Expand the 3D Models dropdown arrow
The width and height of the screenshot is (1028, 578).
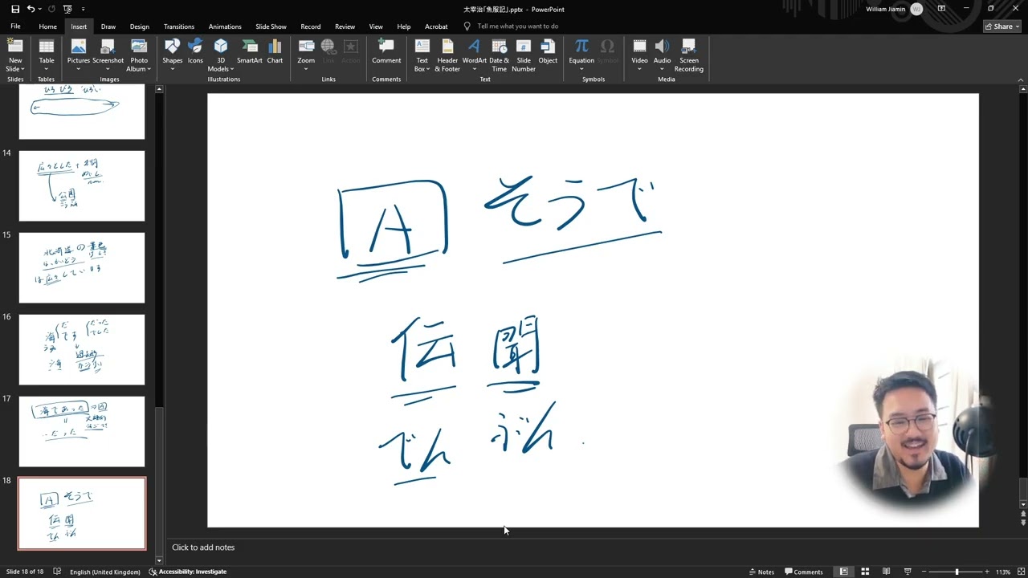click(232, 69)
